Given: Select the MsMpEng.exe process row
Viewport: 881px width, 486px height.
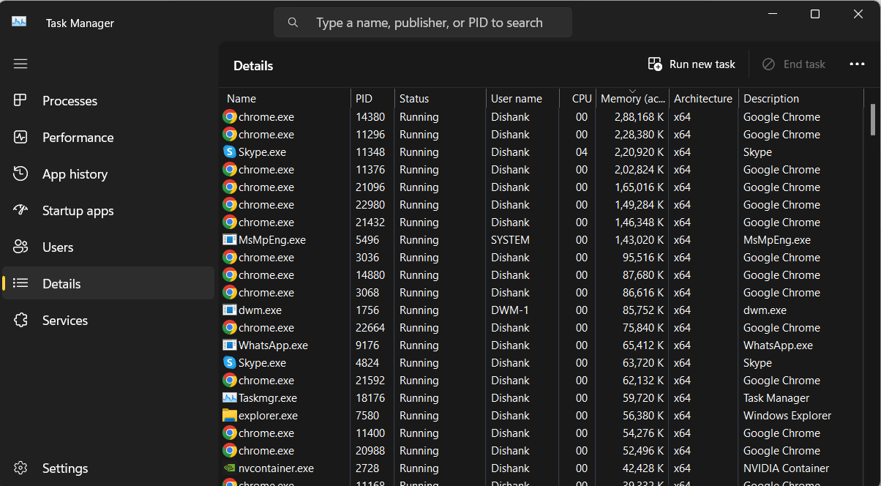Looking at the screenshot, I should pos(271,240).
